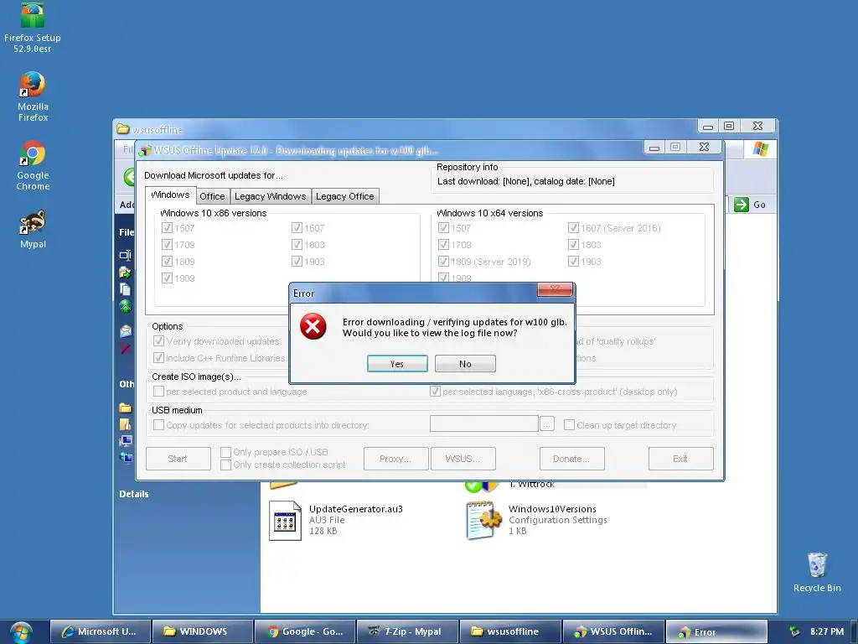This screenshot has height=644, width=858.
Task: Click the Move this file sidebar icon
Action: click(x=126, y=273)
